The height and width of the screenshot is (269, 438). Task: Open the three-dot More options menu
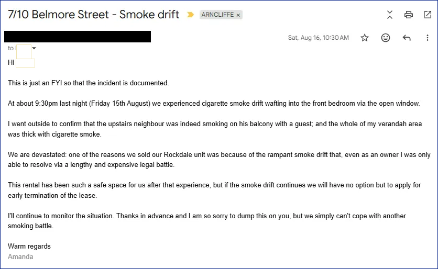click(x=428, y=38)
